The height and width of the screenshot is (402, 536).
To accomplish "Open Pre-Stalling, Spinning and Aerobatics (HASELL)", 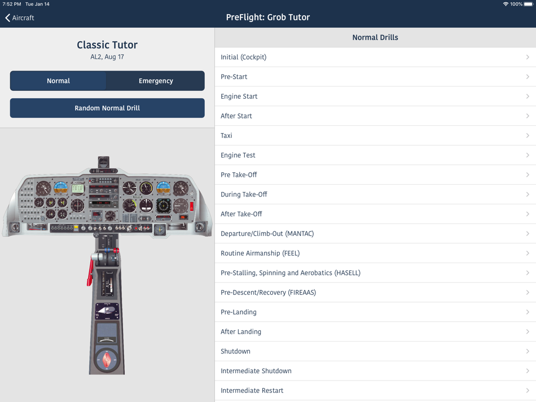I will 375,273.
